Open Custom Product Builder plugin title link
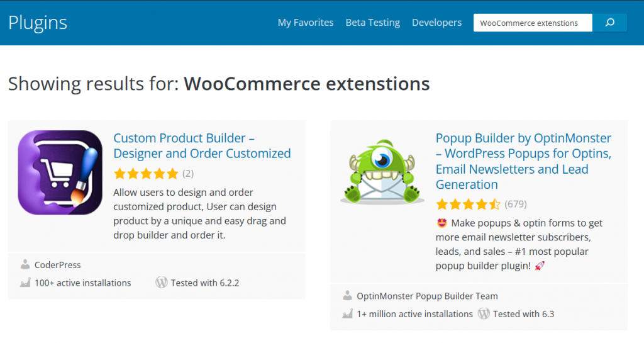644x343 pixels. coord(202,145)
